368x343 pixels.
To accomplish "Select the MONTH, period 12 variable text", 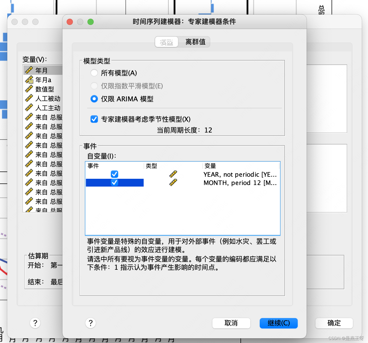I will tap(240, 183).
